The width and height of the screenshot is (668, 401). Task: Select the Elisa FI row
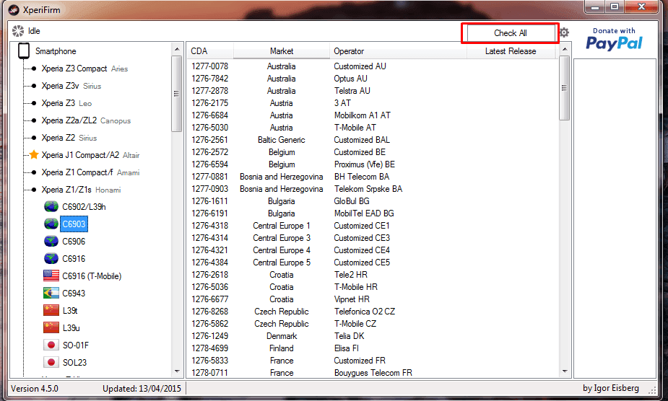(373, 348)
